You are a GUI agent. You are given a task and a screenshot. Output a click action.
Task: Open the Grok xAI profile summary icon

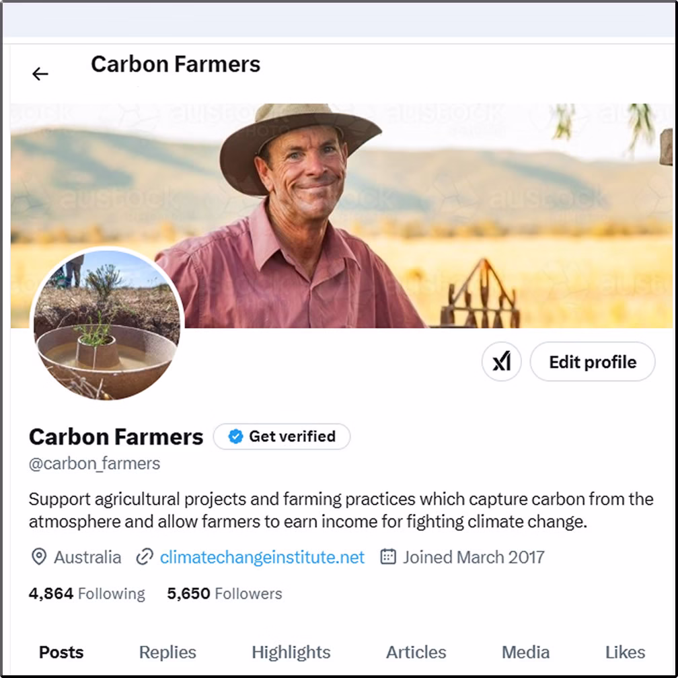pos(502,362)
